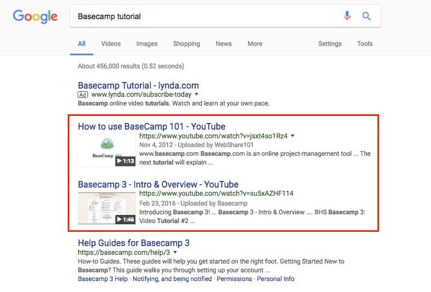Click the magnifying glass search icon
The height and width of the screenshot is (292, 431).
[367, 16]
